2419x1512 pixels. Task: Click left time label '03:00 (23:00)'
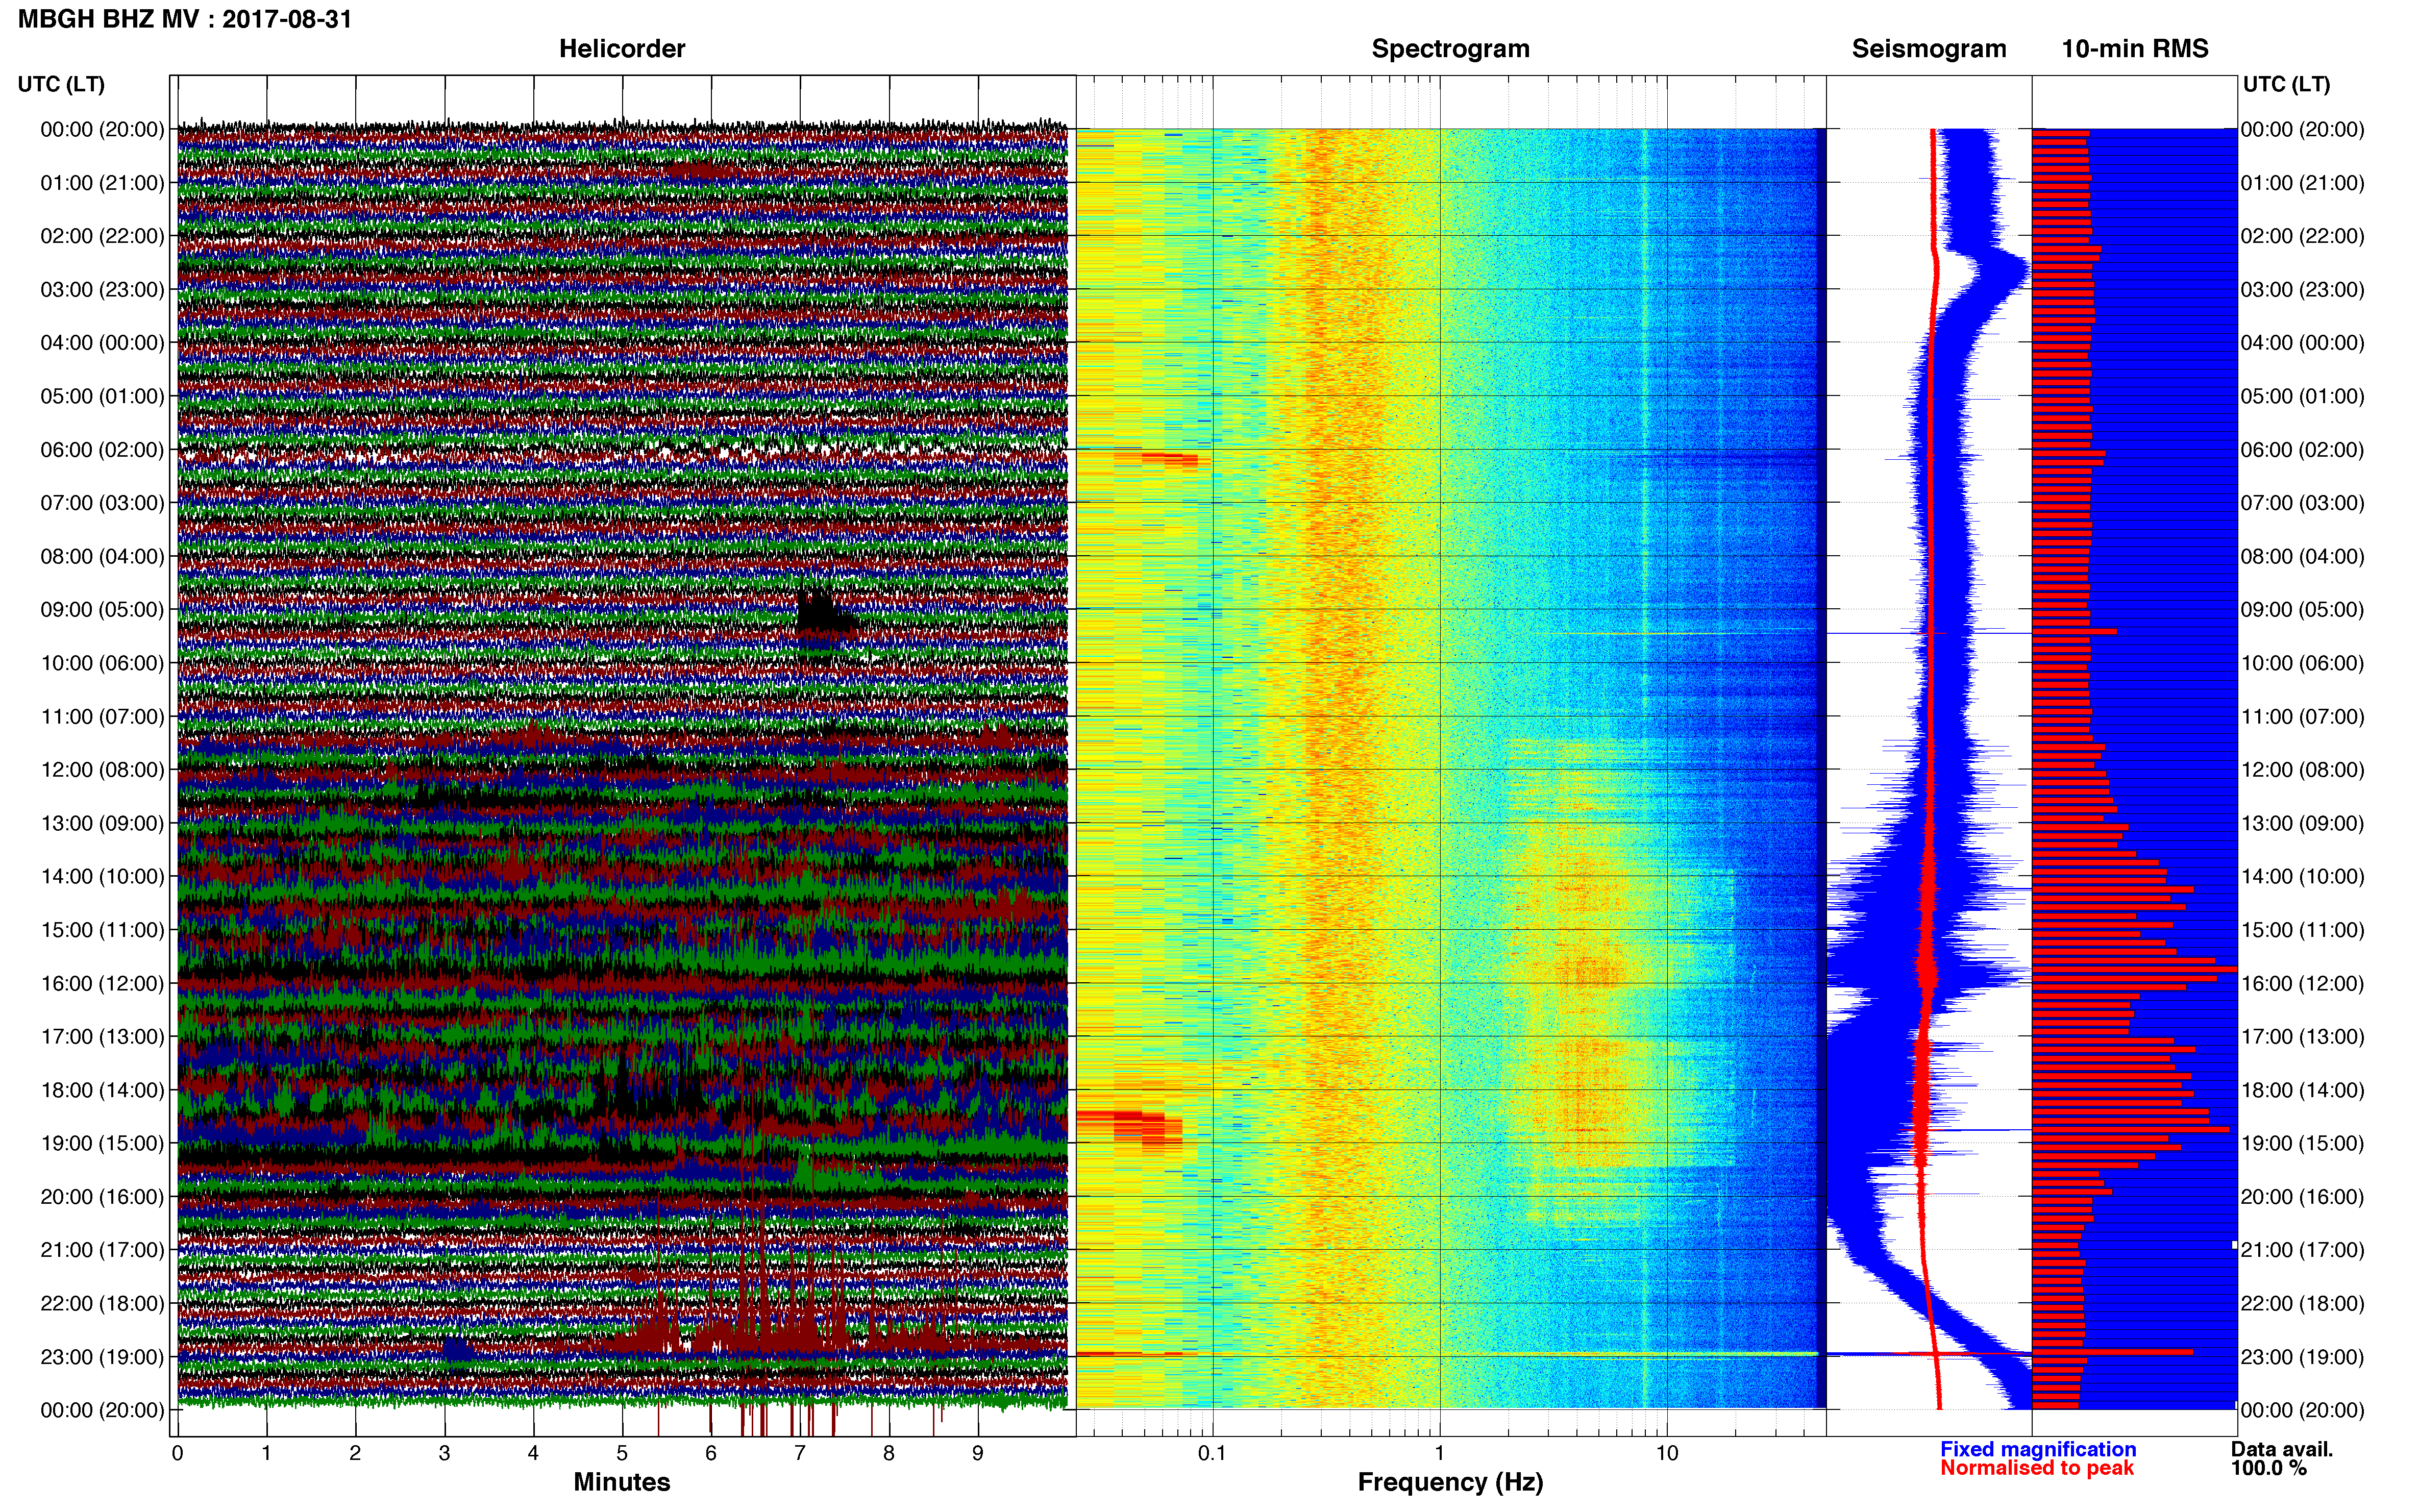coord(102,290)
